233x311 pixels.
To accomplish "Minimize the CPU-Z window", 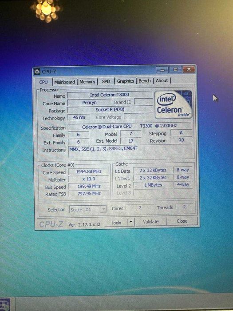I will (162, 70).
